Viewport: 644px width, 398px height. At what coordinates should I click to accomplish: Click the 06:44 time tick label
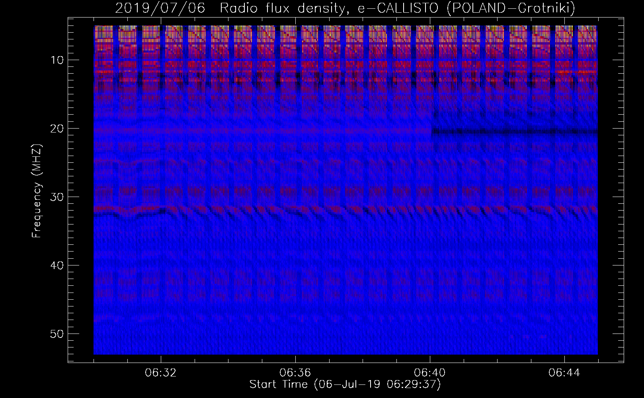click(x=564, y=373)
